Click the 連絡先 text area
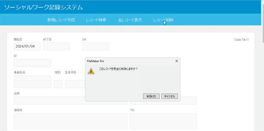The width and height of the screenshot is (264, 131). coord(71,121)
